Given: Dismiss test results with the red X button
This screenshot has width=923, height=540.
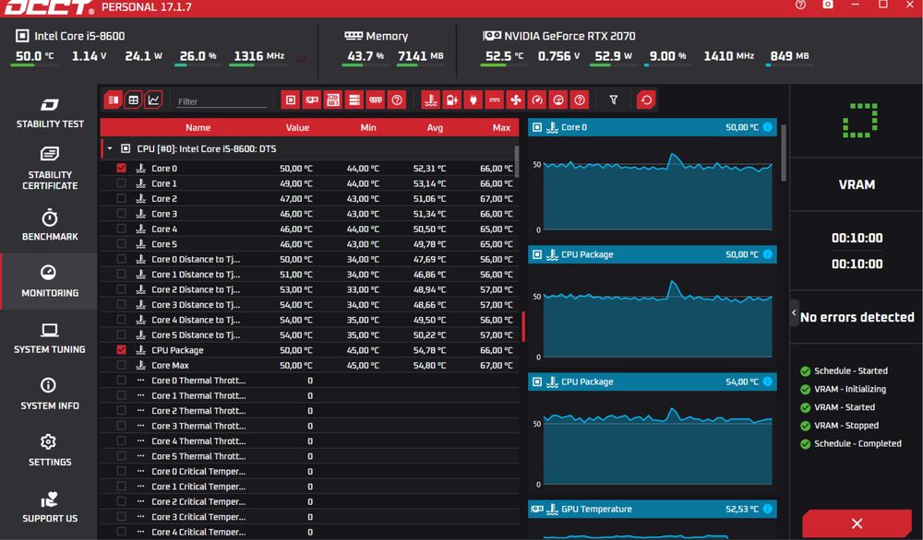Looking at the screenshot, I should (x=857, y=523).
